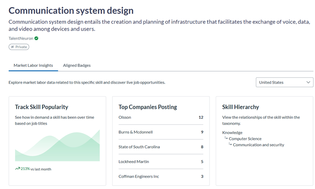Click the Private visibility badge
315x189 pixels.
19,47
